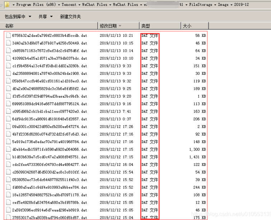Click size cell 1,431 KB
This screenshot has width=271, height=220.
(x=197, y=157)
